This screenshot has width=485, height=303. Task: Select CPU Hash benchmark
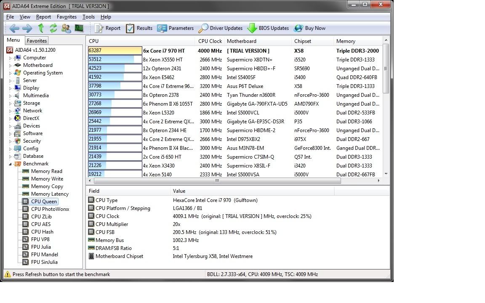(x=42, y=232)
